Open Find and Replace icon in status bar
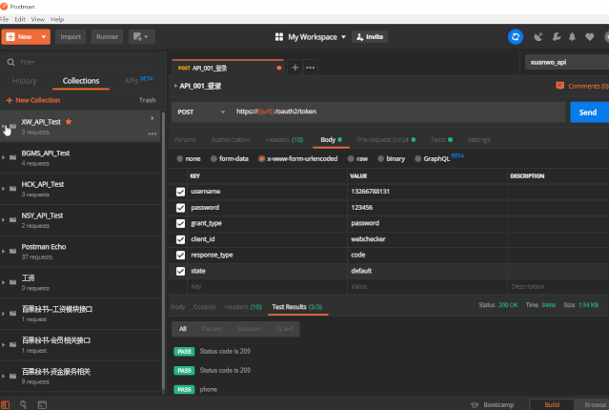 [x=23, y=404]
